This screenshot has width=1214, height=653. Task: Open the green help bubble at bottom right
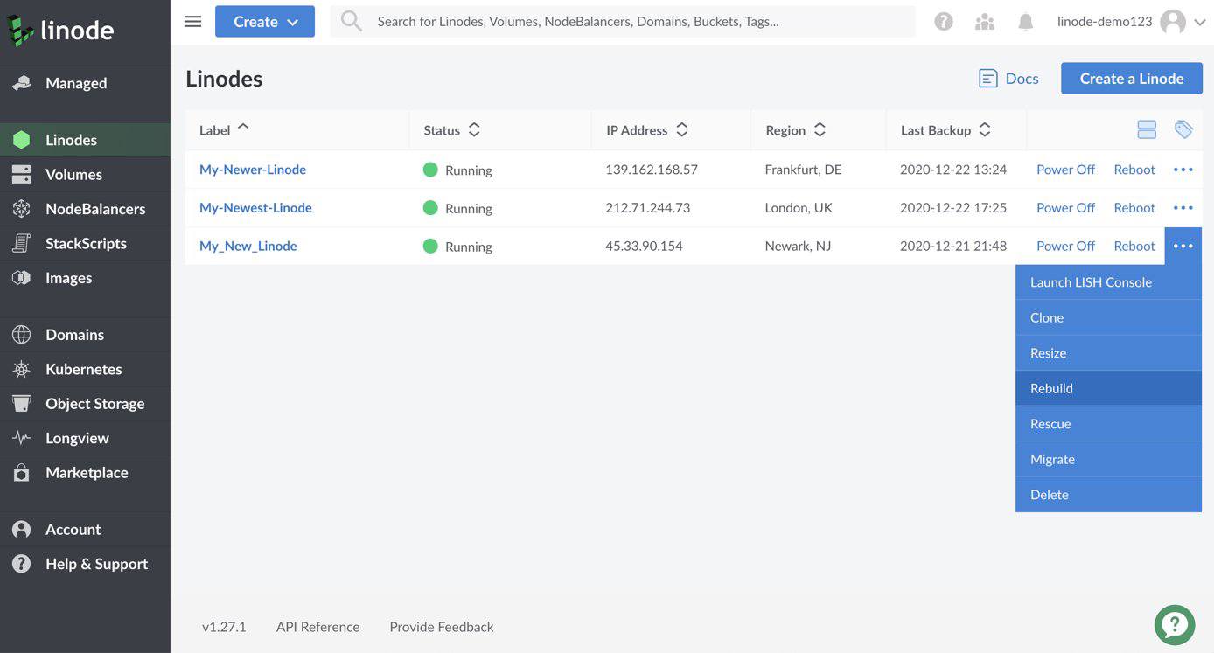click(1174, 624)
